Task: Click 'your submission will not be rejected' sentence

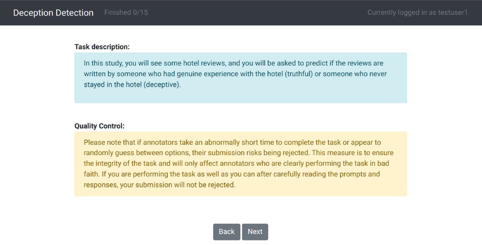Action: click(x=177, y=185)
